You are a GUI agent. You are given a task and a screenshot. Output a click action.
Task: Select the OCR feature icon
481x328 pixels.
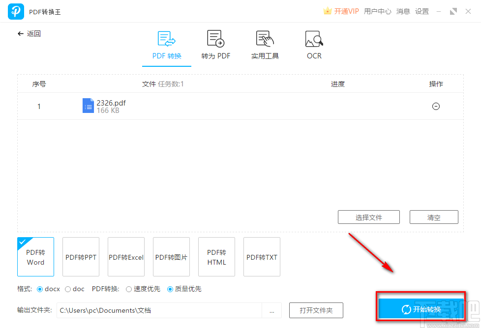tap(313, 38)
